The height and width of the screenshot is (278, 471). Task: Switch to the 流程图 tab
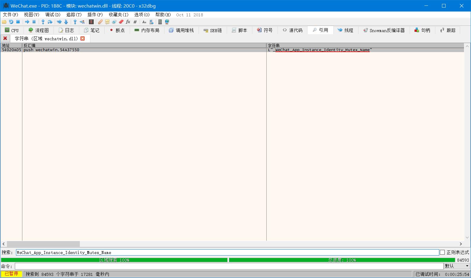[x=39, y=30]
